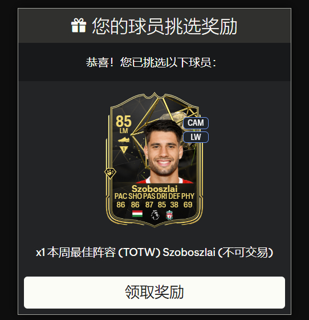The height and width of the screenshot is (320, 309).
Task: Click the Szoboszlai name on the card
Action: tap(154, 189)
